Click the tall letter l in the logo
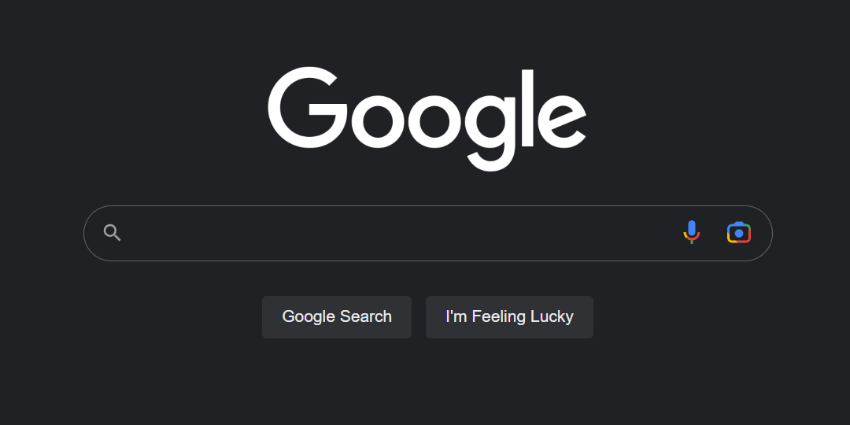 [x=527, y=108]
